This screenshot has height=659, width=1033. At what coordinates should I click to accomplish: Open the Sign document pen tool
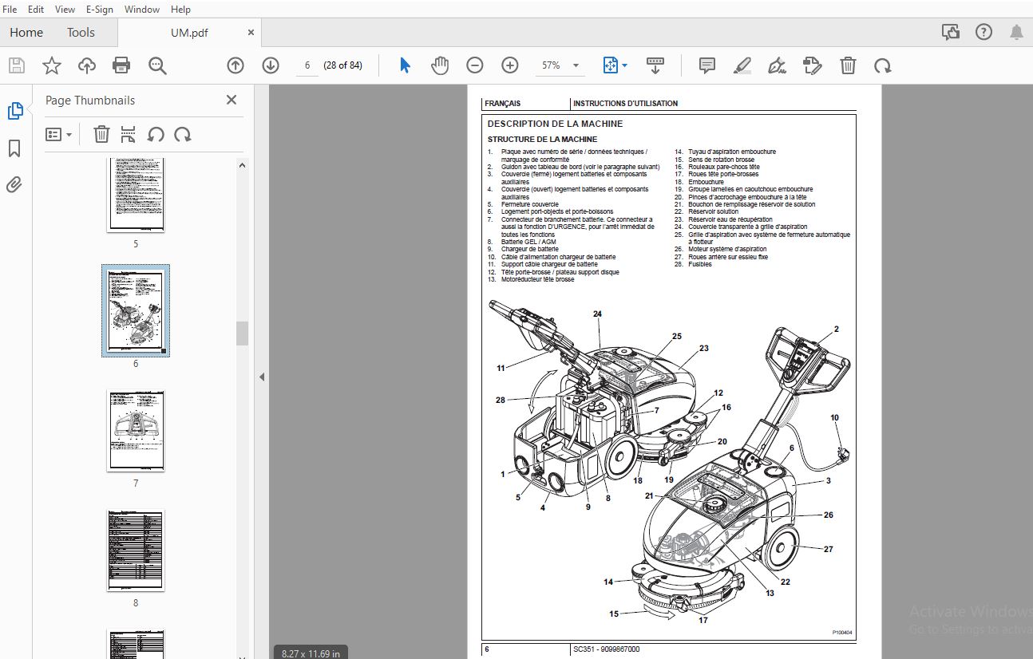(x=777, y=66)
